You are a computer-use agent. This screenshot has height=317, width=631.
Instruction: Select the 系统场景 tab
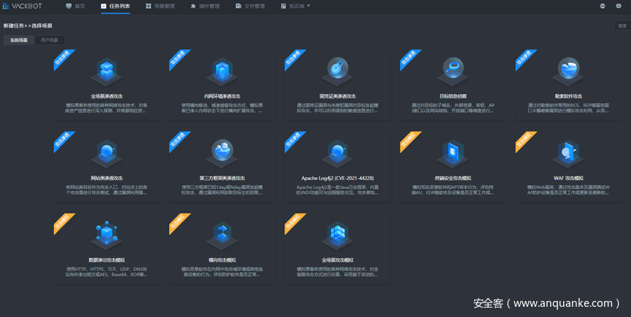point(18,40)
